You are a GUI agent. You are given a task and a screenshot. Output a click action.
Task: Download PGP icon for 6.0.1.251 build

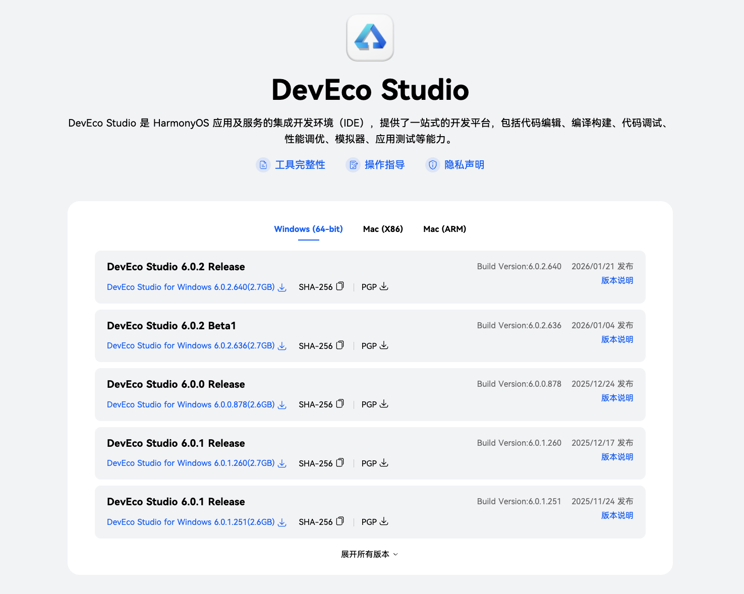(384, 521)
